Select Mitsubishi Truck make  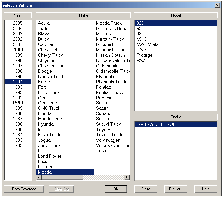pyautogui.click(x=112, y=50)
